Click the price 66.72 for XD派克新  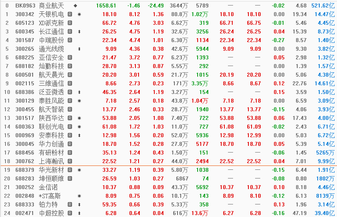[x=109, y=23]
